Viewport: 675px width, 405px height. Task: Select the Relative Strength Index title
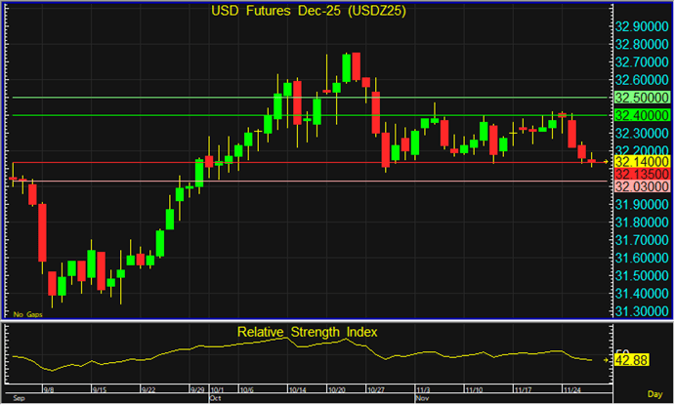click(307, 332)
